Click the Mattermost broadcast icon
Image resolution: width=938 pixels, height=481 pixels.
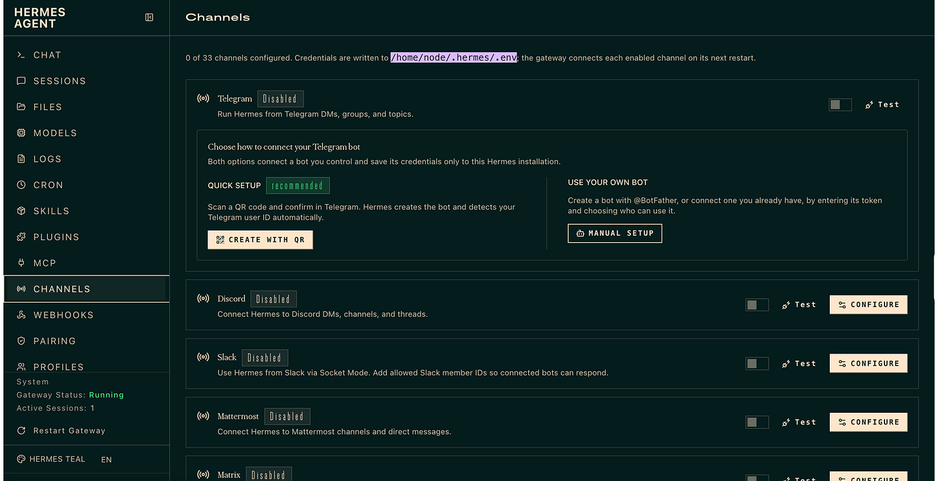(203, 416)
